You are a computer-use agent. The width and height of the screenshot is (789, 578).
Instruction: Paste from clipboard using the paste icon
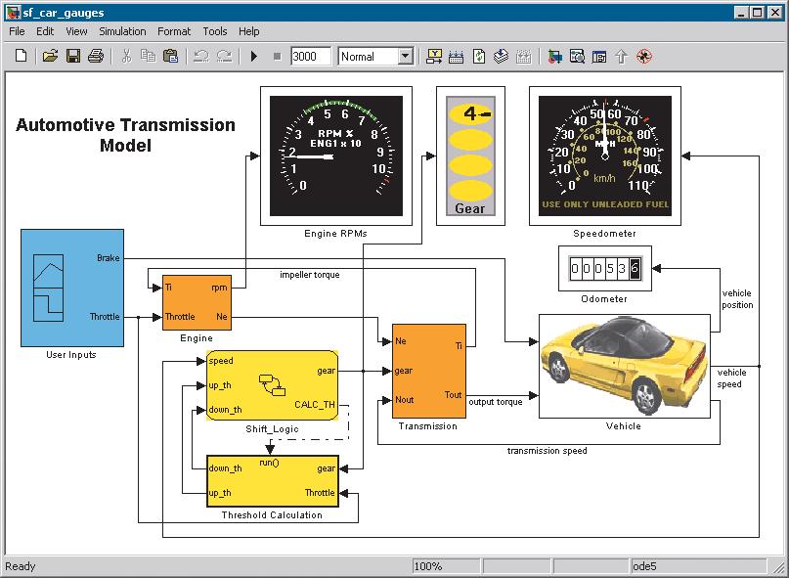[170, 56]
